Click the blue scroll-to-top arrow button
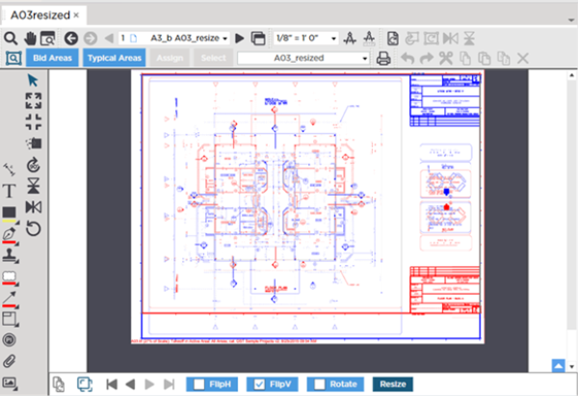 [558, 366]
